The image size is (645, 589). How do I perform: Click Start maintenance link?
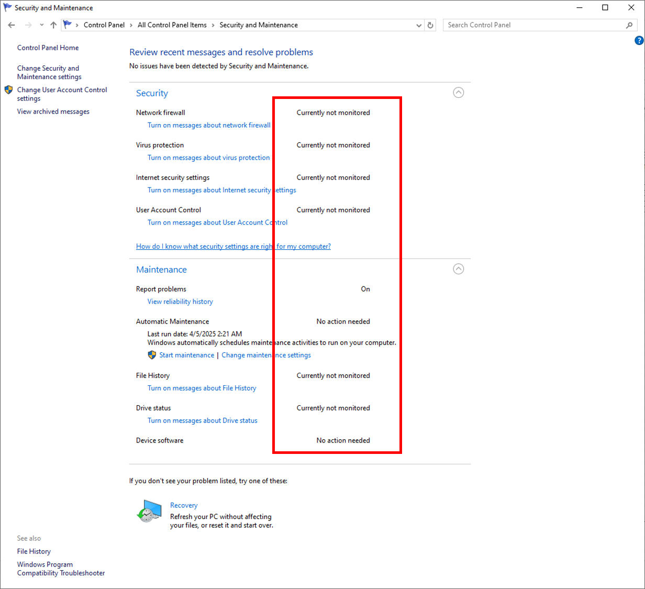tap(186, 355)
